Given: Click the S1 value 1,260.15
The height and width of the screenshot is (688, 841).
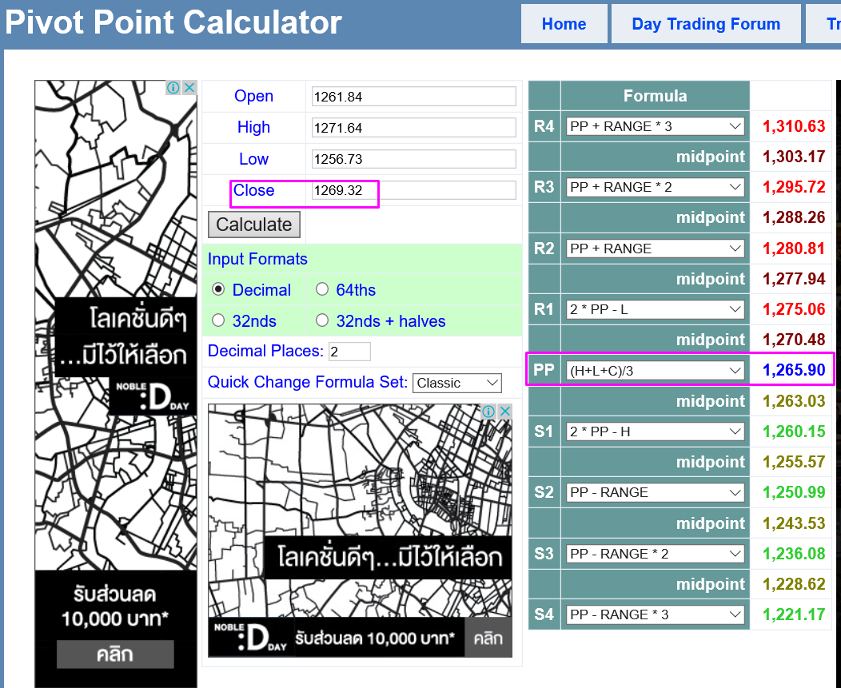Looking at the screenshot, I should 794,431.
